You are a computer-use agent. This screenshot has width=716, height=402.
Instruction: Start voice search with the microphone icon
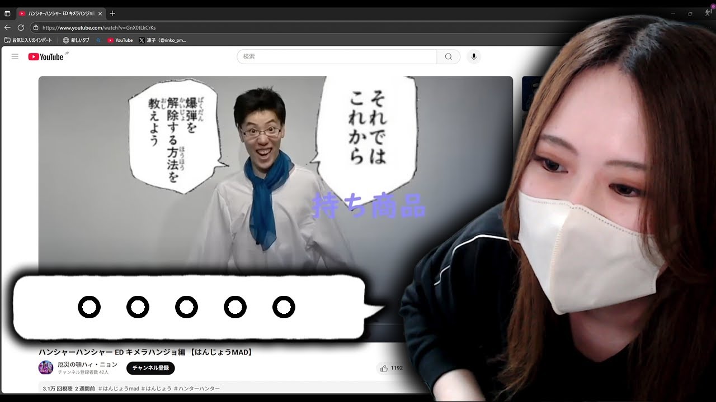tap(474, 56)
